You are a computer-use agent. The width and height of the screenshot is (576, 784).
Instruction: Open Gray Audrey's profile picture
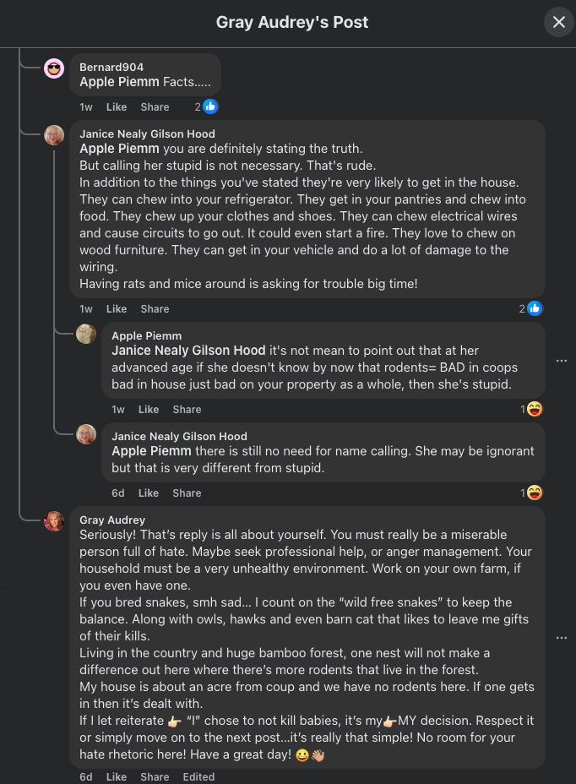(x=54, y=521)
